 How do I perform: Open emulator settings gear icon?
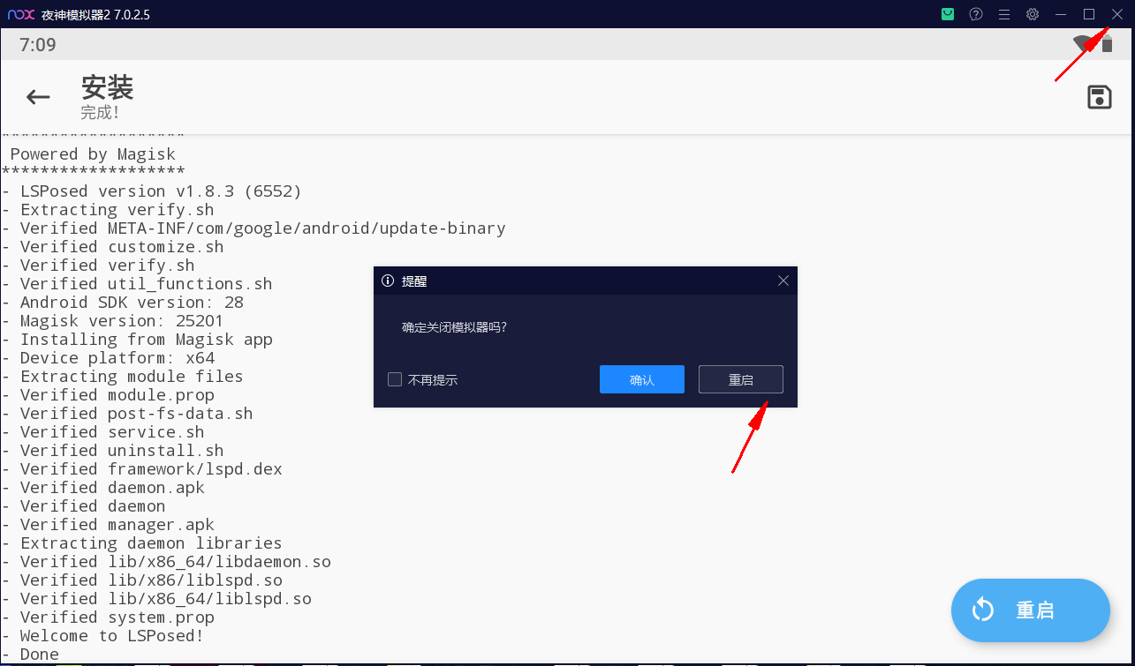1033,14
